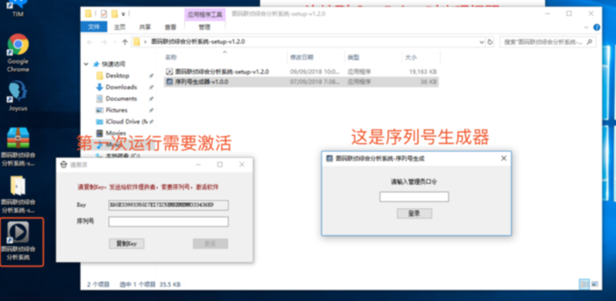
Task: Open 图码联侦综合分析系统 play-icon desktop shortcut
Action: pyautogui.click(x=18, y=231)
